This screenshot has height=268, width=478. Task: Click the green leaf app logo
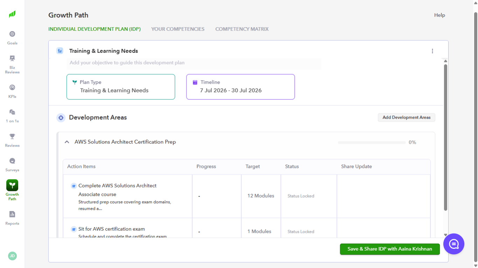click(12, 14)
